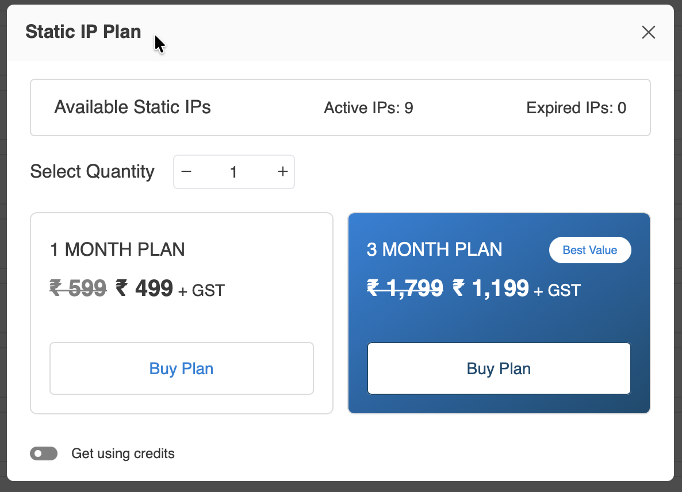The image size is (682, 492).
Task: Click the struck-through ₹ 1,799 price
Action: 405,288
